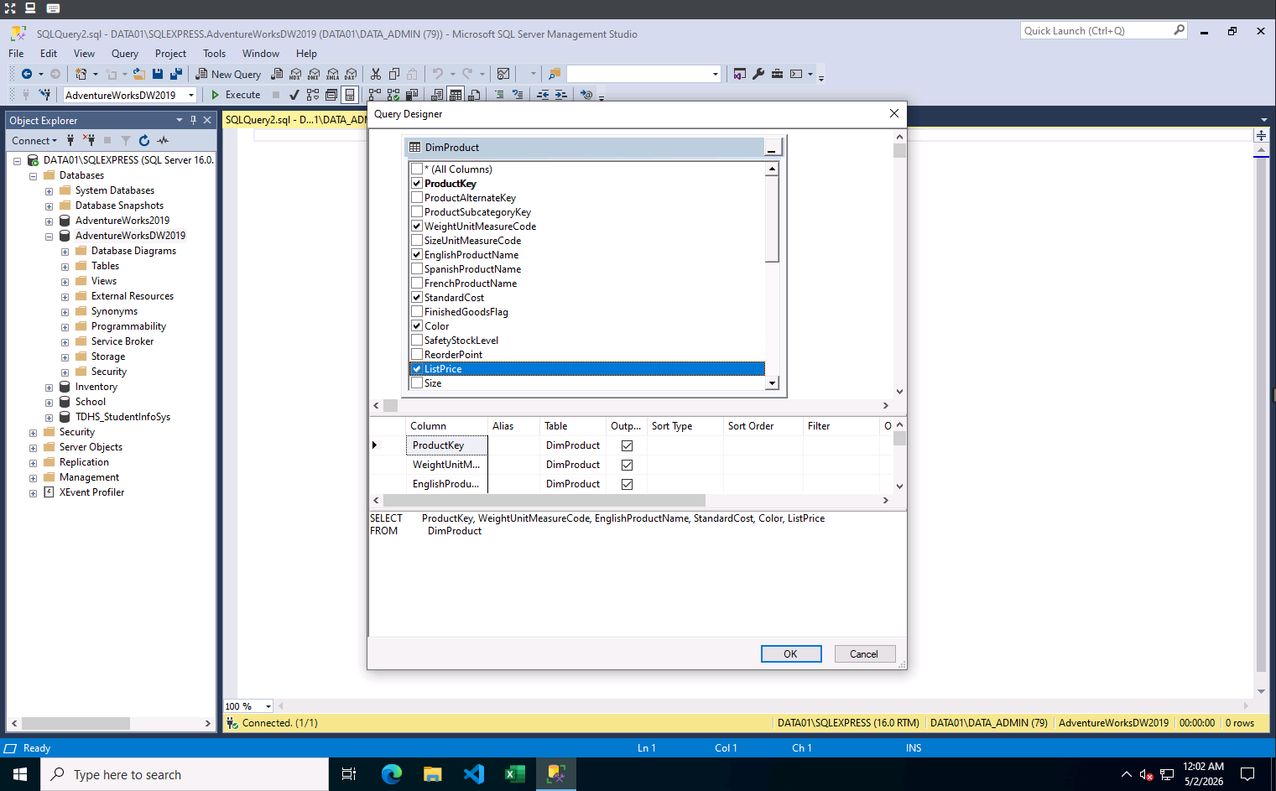Open the AdventureWorksDW2019 database dropdown

[191, 95]
